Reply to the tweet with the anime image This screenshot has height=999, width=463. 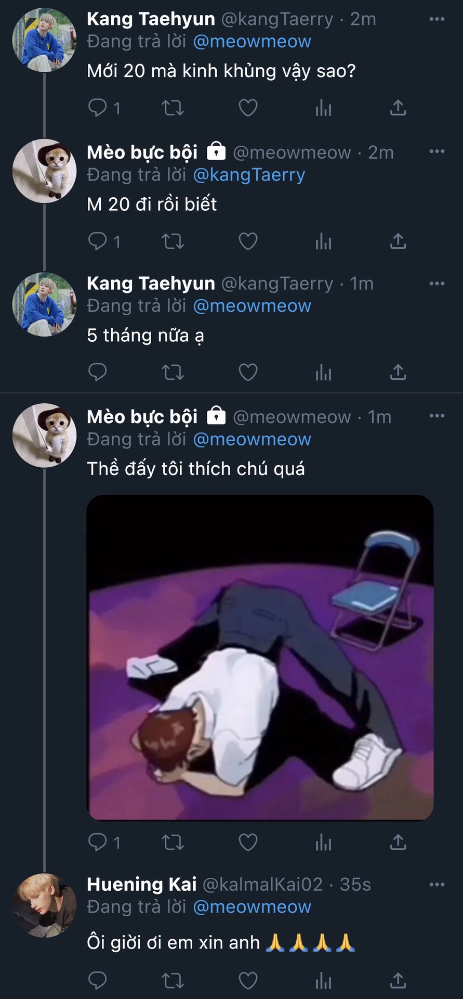[x=98, y=842]
